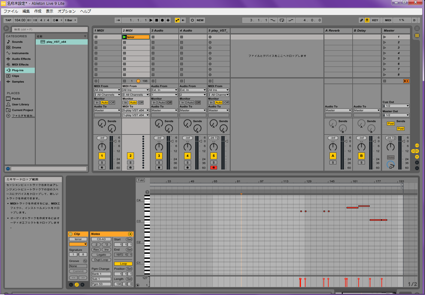
Task: Select Plug-ins category in browser
Action: click(18, 70)
